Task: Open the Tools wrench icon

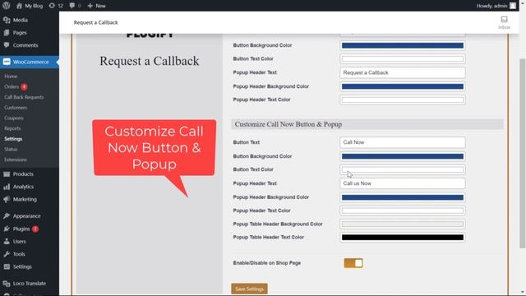Action: point(7,254)
